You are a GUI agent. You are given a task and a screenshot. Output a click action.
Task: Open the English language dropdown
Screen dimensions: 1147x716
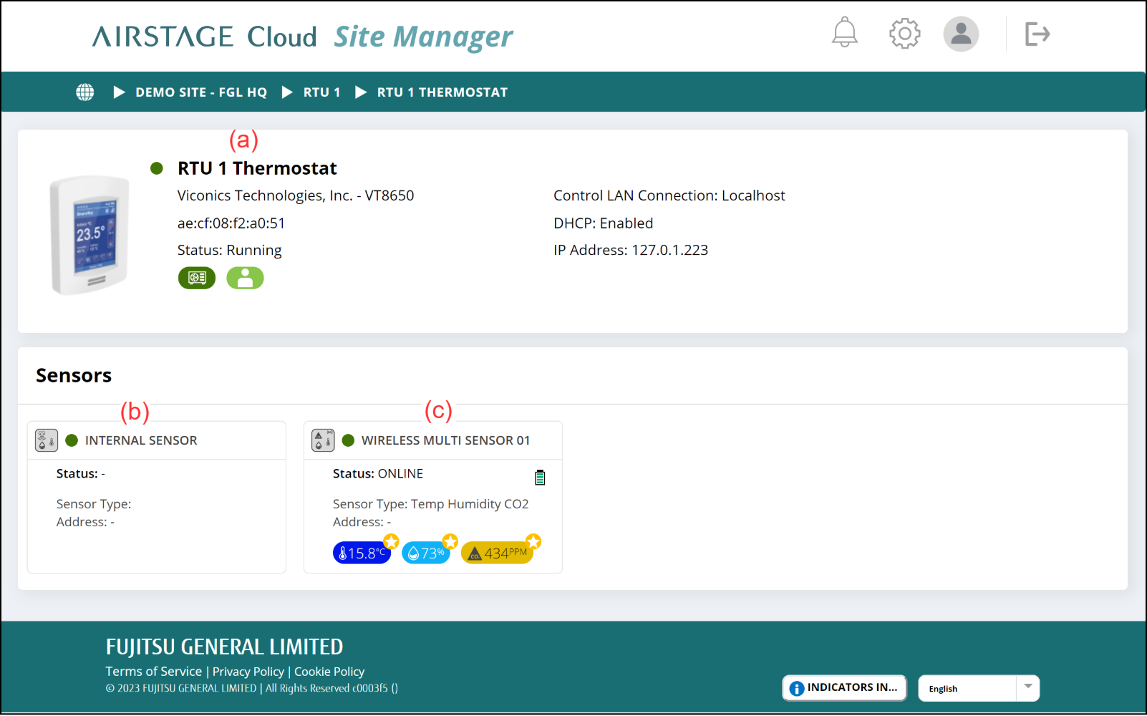pyautogui.click(x=978, y=688)
